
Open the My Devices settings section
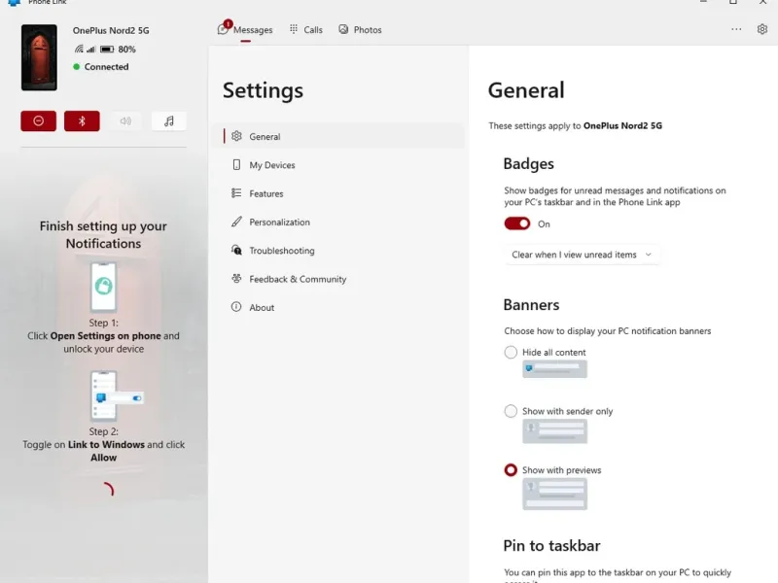tap(338, 165)
